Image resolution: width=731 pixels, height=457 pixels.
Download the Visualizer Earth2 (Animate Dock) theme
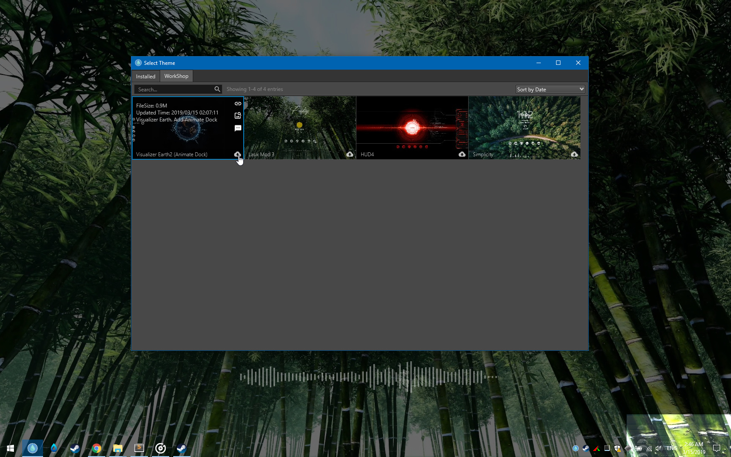click(237, 155)
